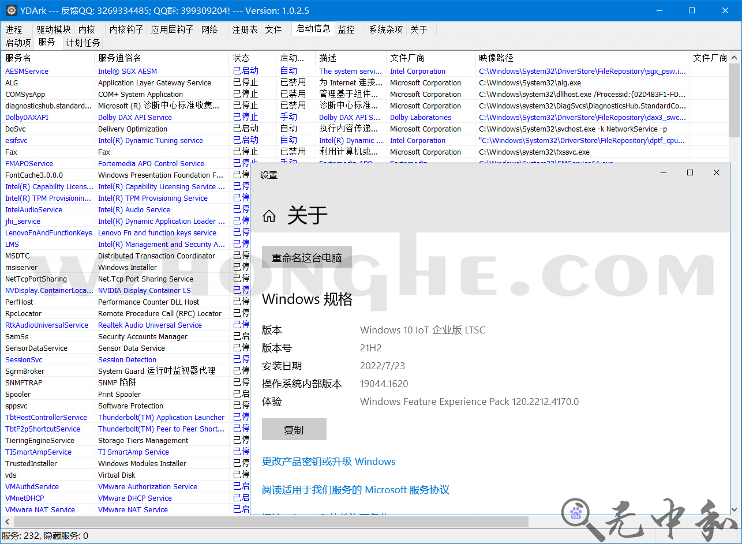Viewport: 742px width, 544px height.
Task: Select the RtkAudioUniversalService row
Action: [x=126, y=325]
